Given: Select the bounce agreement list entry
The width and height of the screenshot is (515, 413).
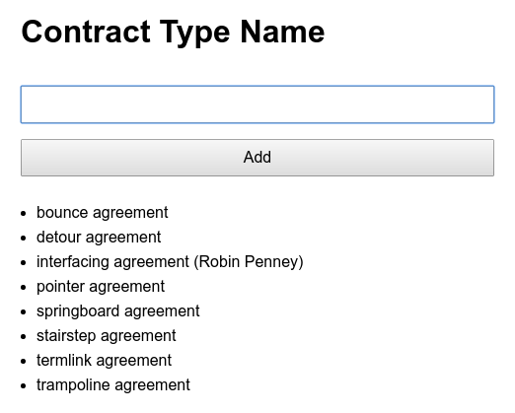Looking at the screenshot, I should [x=103, y=213].
